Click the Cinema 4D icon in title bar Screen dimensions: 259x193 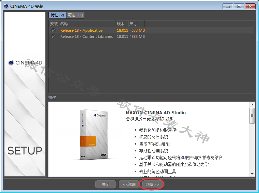(6, 6)
